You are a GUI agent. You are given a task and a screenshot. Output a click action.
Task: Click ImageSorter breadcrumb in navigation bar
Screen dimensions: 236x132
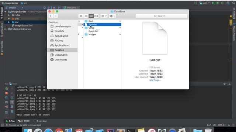tap(10, 3)
